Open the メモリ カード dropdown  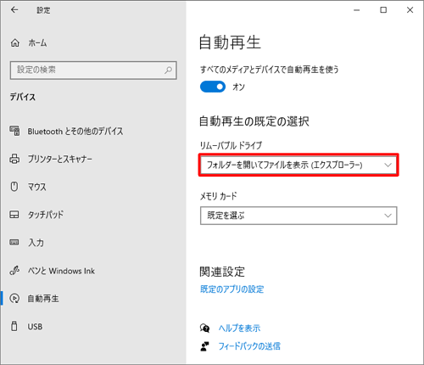[298, 216]
